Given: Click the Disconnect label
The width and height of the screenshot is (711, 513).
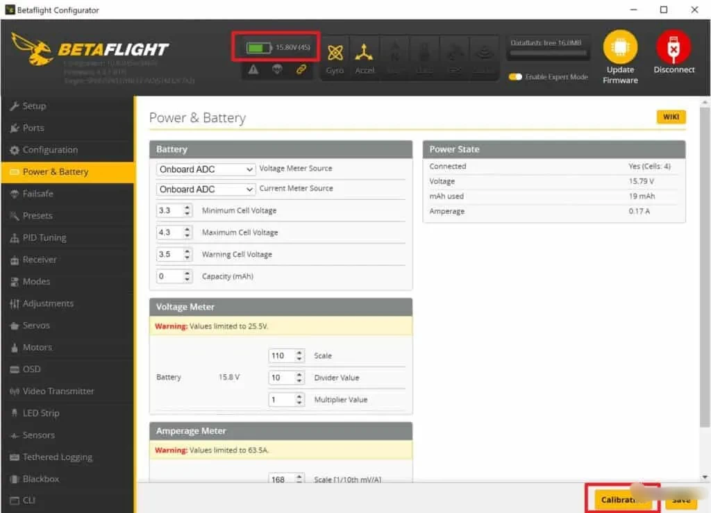Looking at the screenshot, I should [674, 70].
